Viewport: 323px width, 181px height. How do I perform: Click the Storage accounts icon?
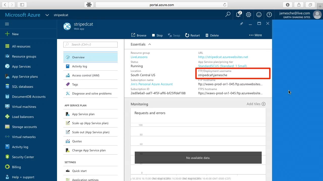7,127
